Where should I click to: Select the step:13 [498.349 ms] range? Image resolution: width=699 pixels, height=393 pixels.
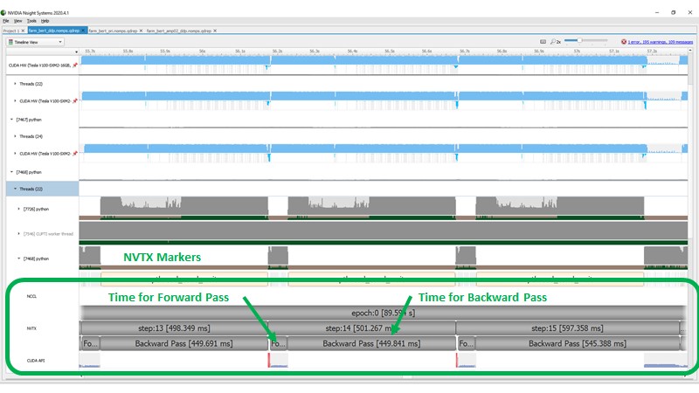pyautogui.click(x=174, y=328)
